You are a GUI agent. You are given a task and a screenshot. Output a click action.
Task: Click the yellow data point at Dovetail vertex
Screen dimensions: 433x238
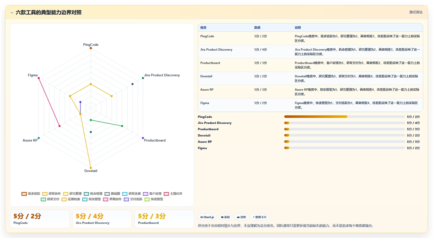click(91, 168)
